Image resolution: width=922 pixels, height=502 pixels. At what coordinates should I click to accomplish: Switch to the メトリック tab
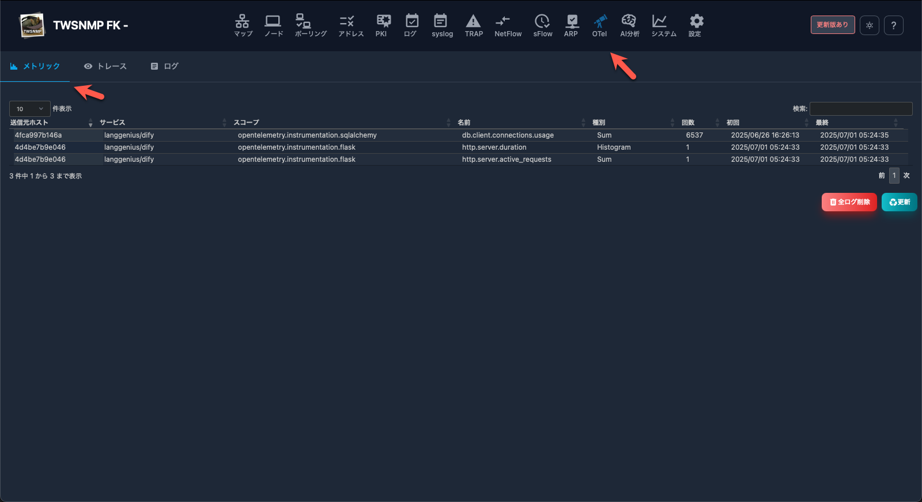(35, 66)
